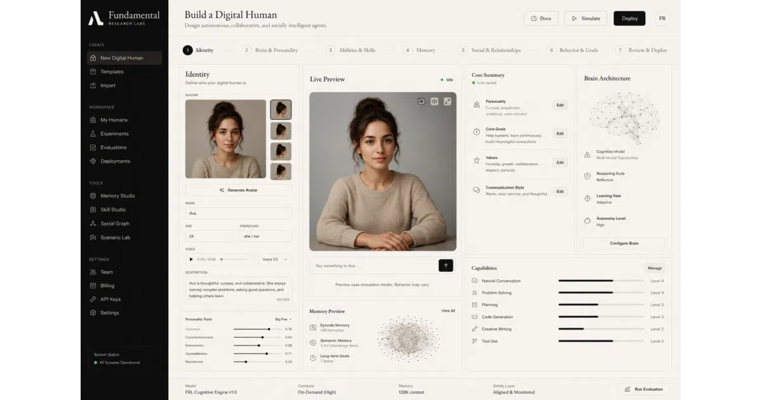This screenshot has width=762, height=400.
Task: Mute the Live Preview audio
Action: [x=434, y=101]
